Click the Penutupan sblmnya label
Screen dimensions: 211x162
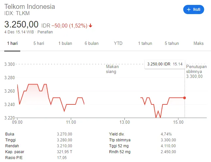click(x=195, y=71)
